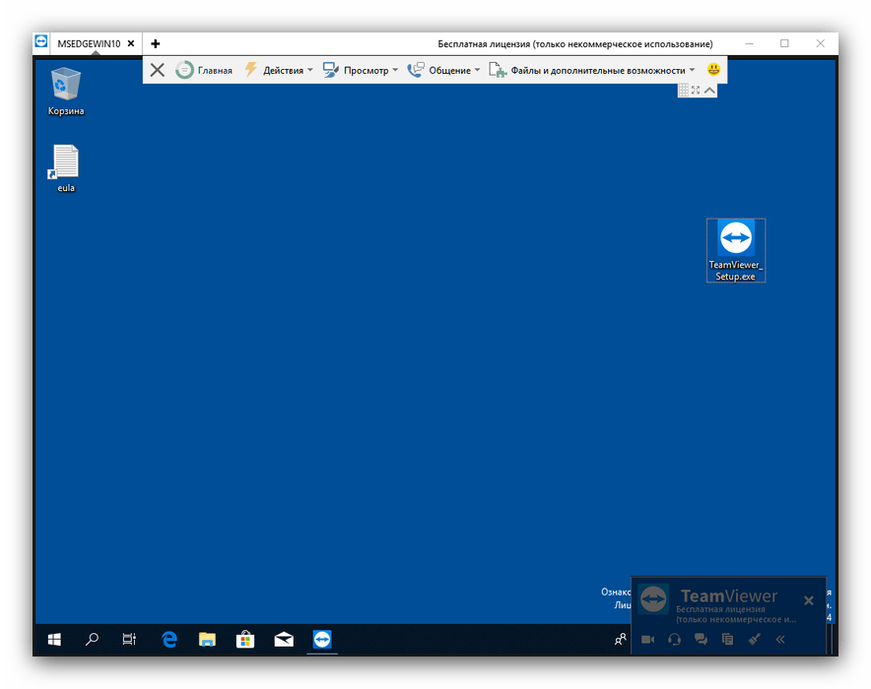871x689 pixels.
Task: Collapse the TeamViewer panel with double chevron
Action: click(780, 640)
